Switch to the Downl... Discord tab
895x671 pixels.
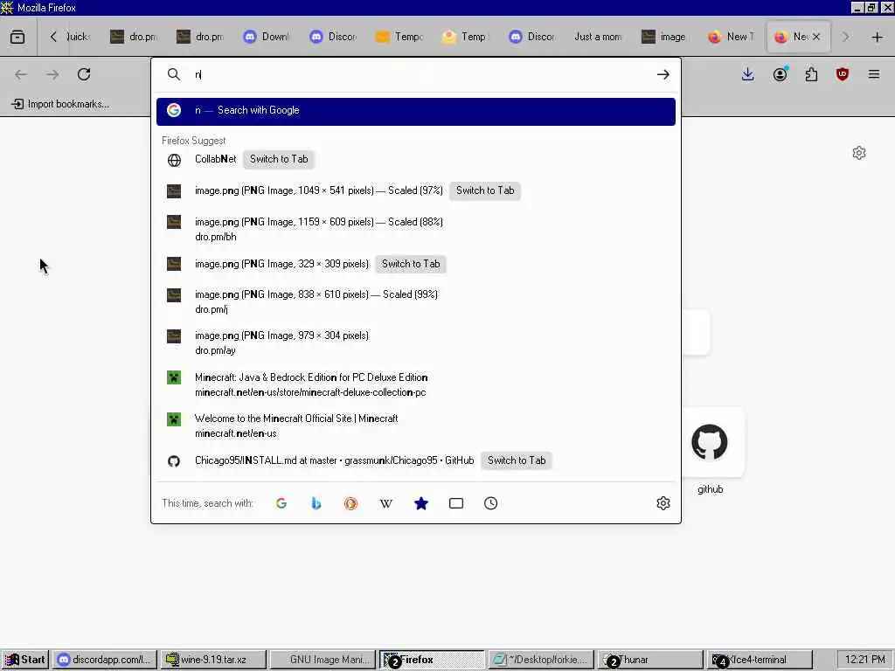point(267,37)
